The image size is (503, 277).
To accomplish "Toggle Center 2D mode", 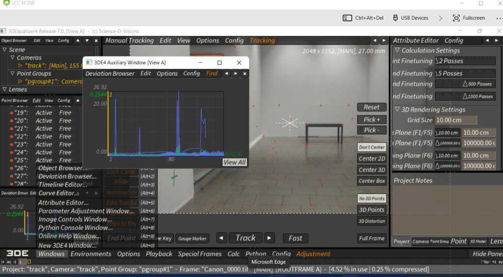I will tap(372, 158).
